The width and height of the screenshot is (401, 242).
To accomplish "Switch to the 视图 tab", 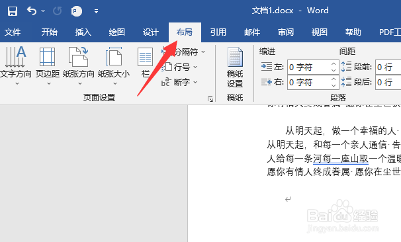I will [320, 32].
